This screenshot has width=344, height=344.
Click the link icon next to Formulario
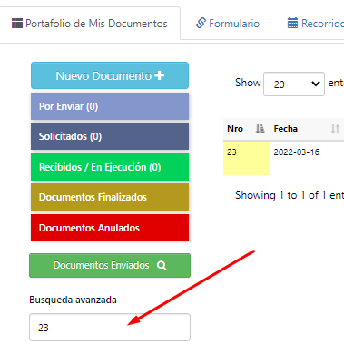(201, 23)
